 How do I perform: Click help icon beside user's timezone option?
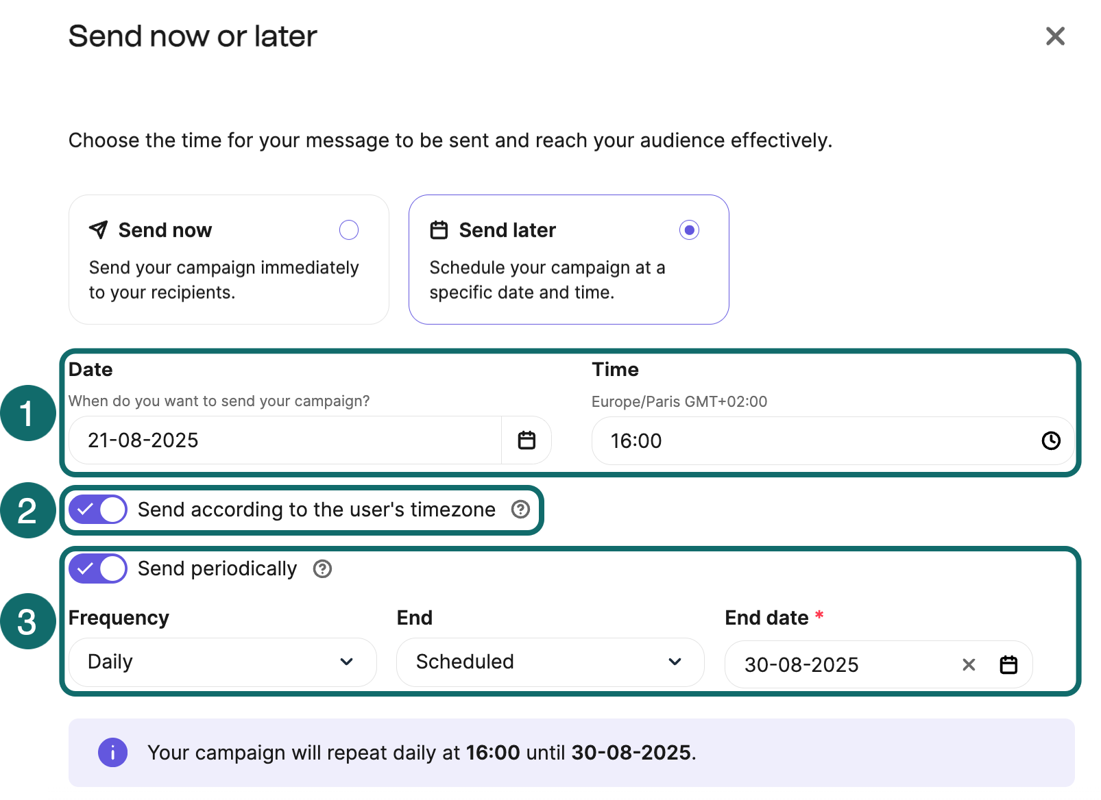pos(520,510)
